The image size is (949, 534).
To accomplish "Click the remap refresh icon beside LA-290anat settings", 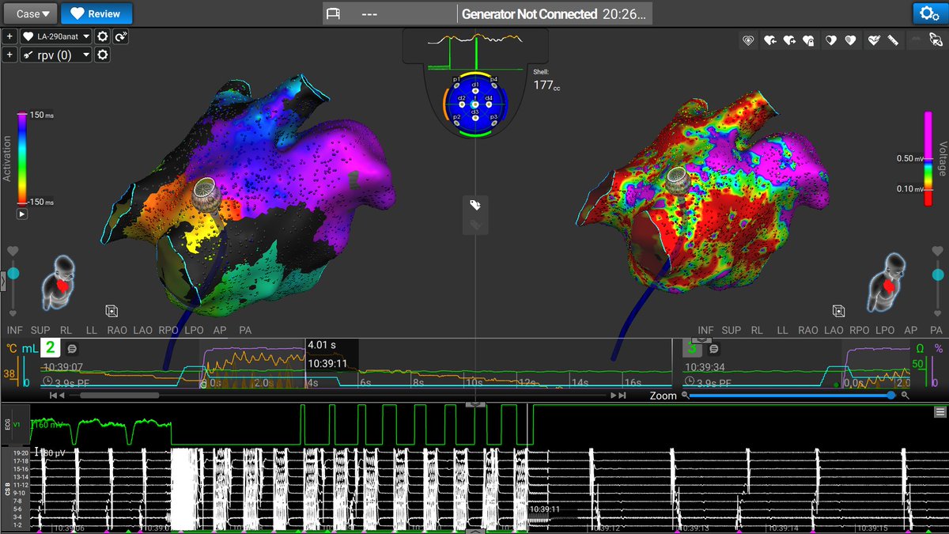I will pos(120,36).
